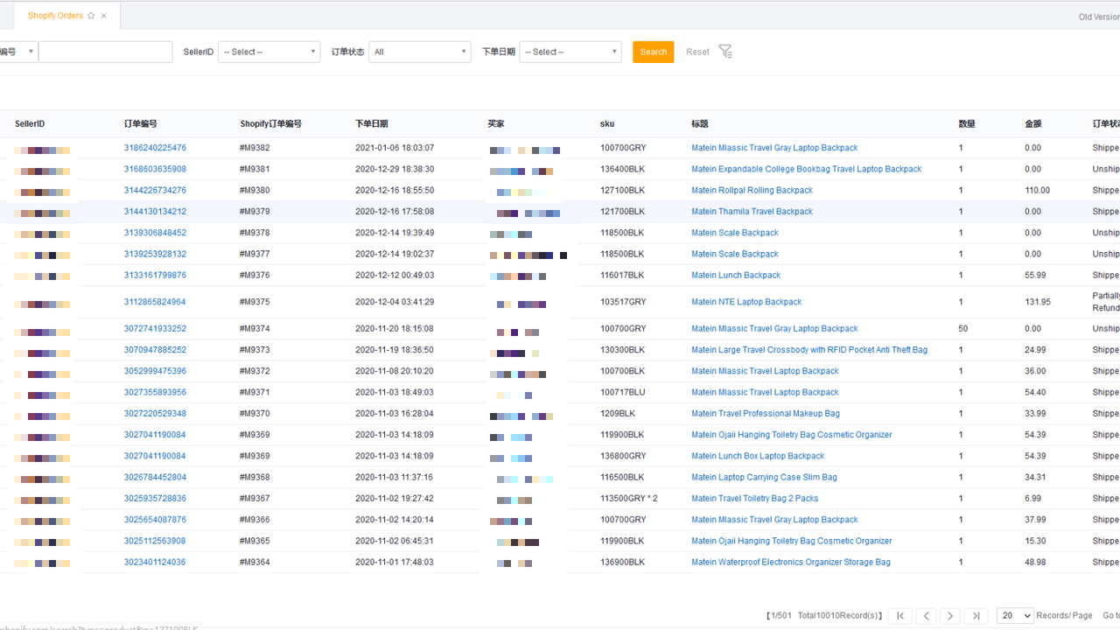
Task: Click the sku column header
Action: point(607,124)
